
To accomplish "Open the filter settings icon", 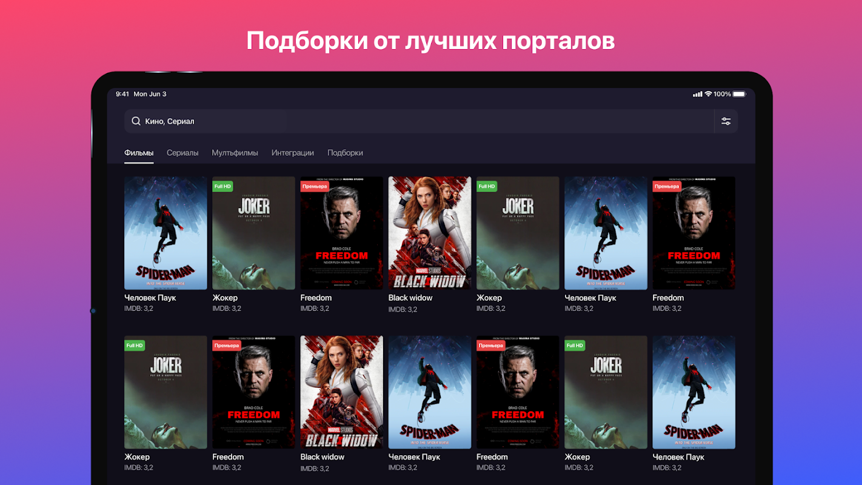I will [x=726, y=121].
